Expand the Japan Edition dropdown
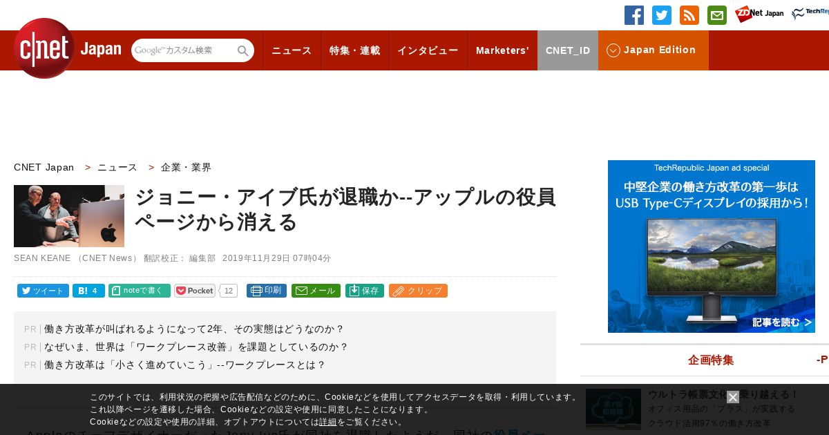This screenshot has width=829, height=435. 654,50
